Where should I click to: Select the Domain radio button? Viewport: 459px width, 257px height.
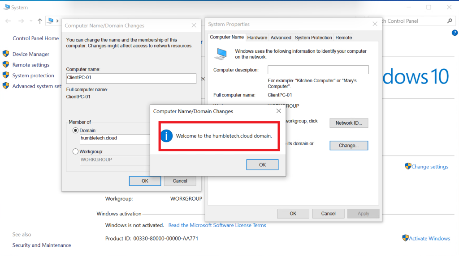click(x=75, y=131)
